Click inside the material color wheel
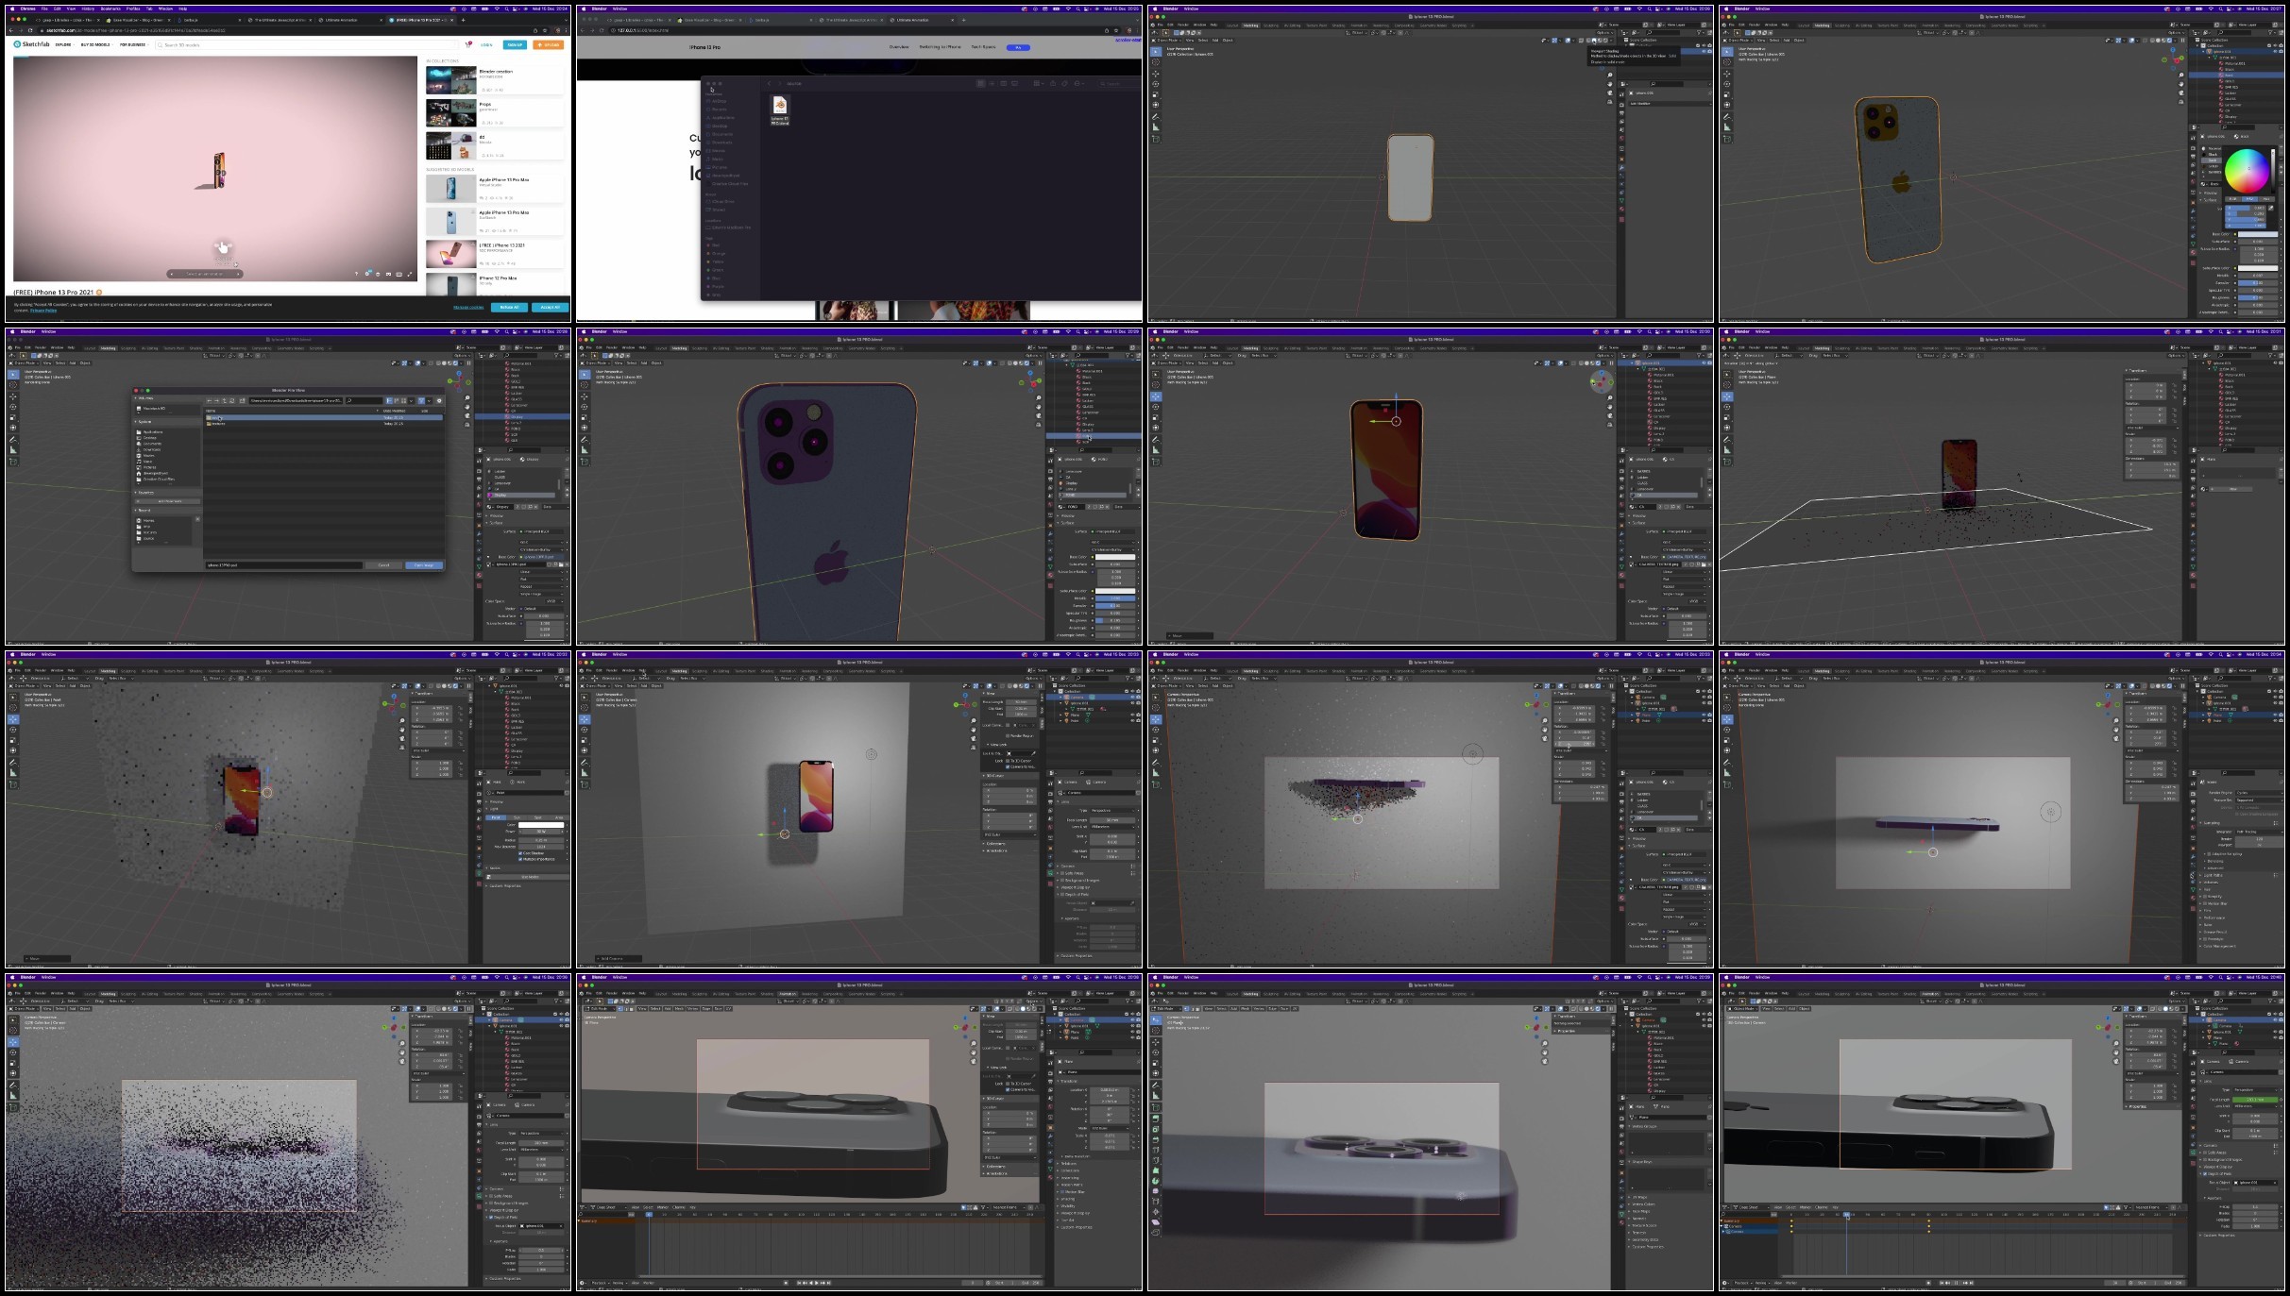 tap(2247, 172)
